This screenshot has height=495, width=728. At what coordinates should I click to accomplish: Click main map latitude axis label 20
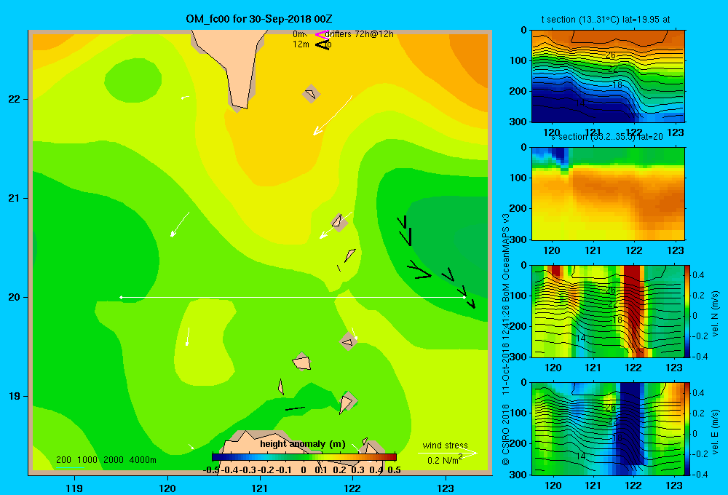point(15,297)
